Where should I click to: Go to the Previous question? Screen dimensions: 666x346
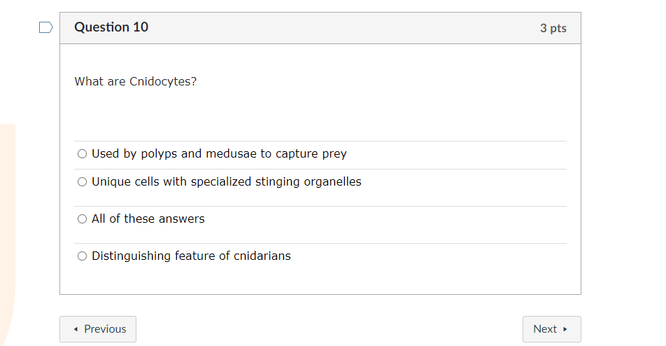coord(98,329)
